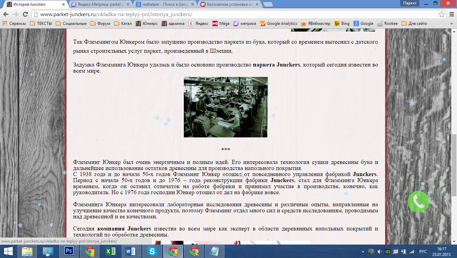Screen dimensions: 457x258
Task: Click the factory workshop photograph
Action: [x=225, y=107]
